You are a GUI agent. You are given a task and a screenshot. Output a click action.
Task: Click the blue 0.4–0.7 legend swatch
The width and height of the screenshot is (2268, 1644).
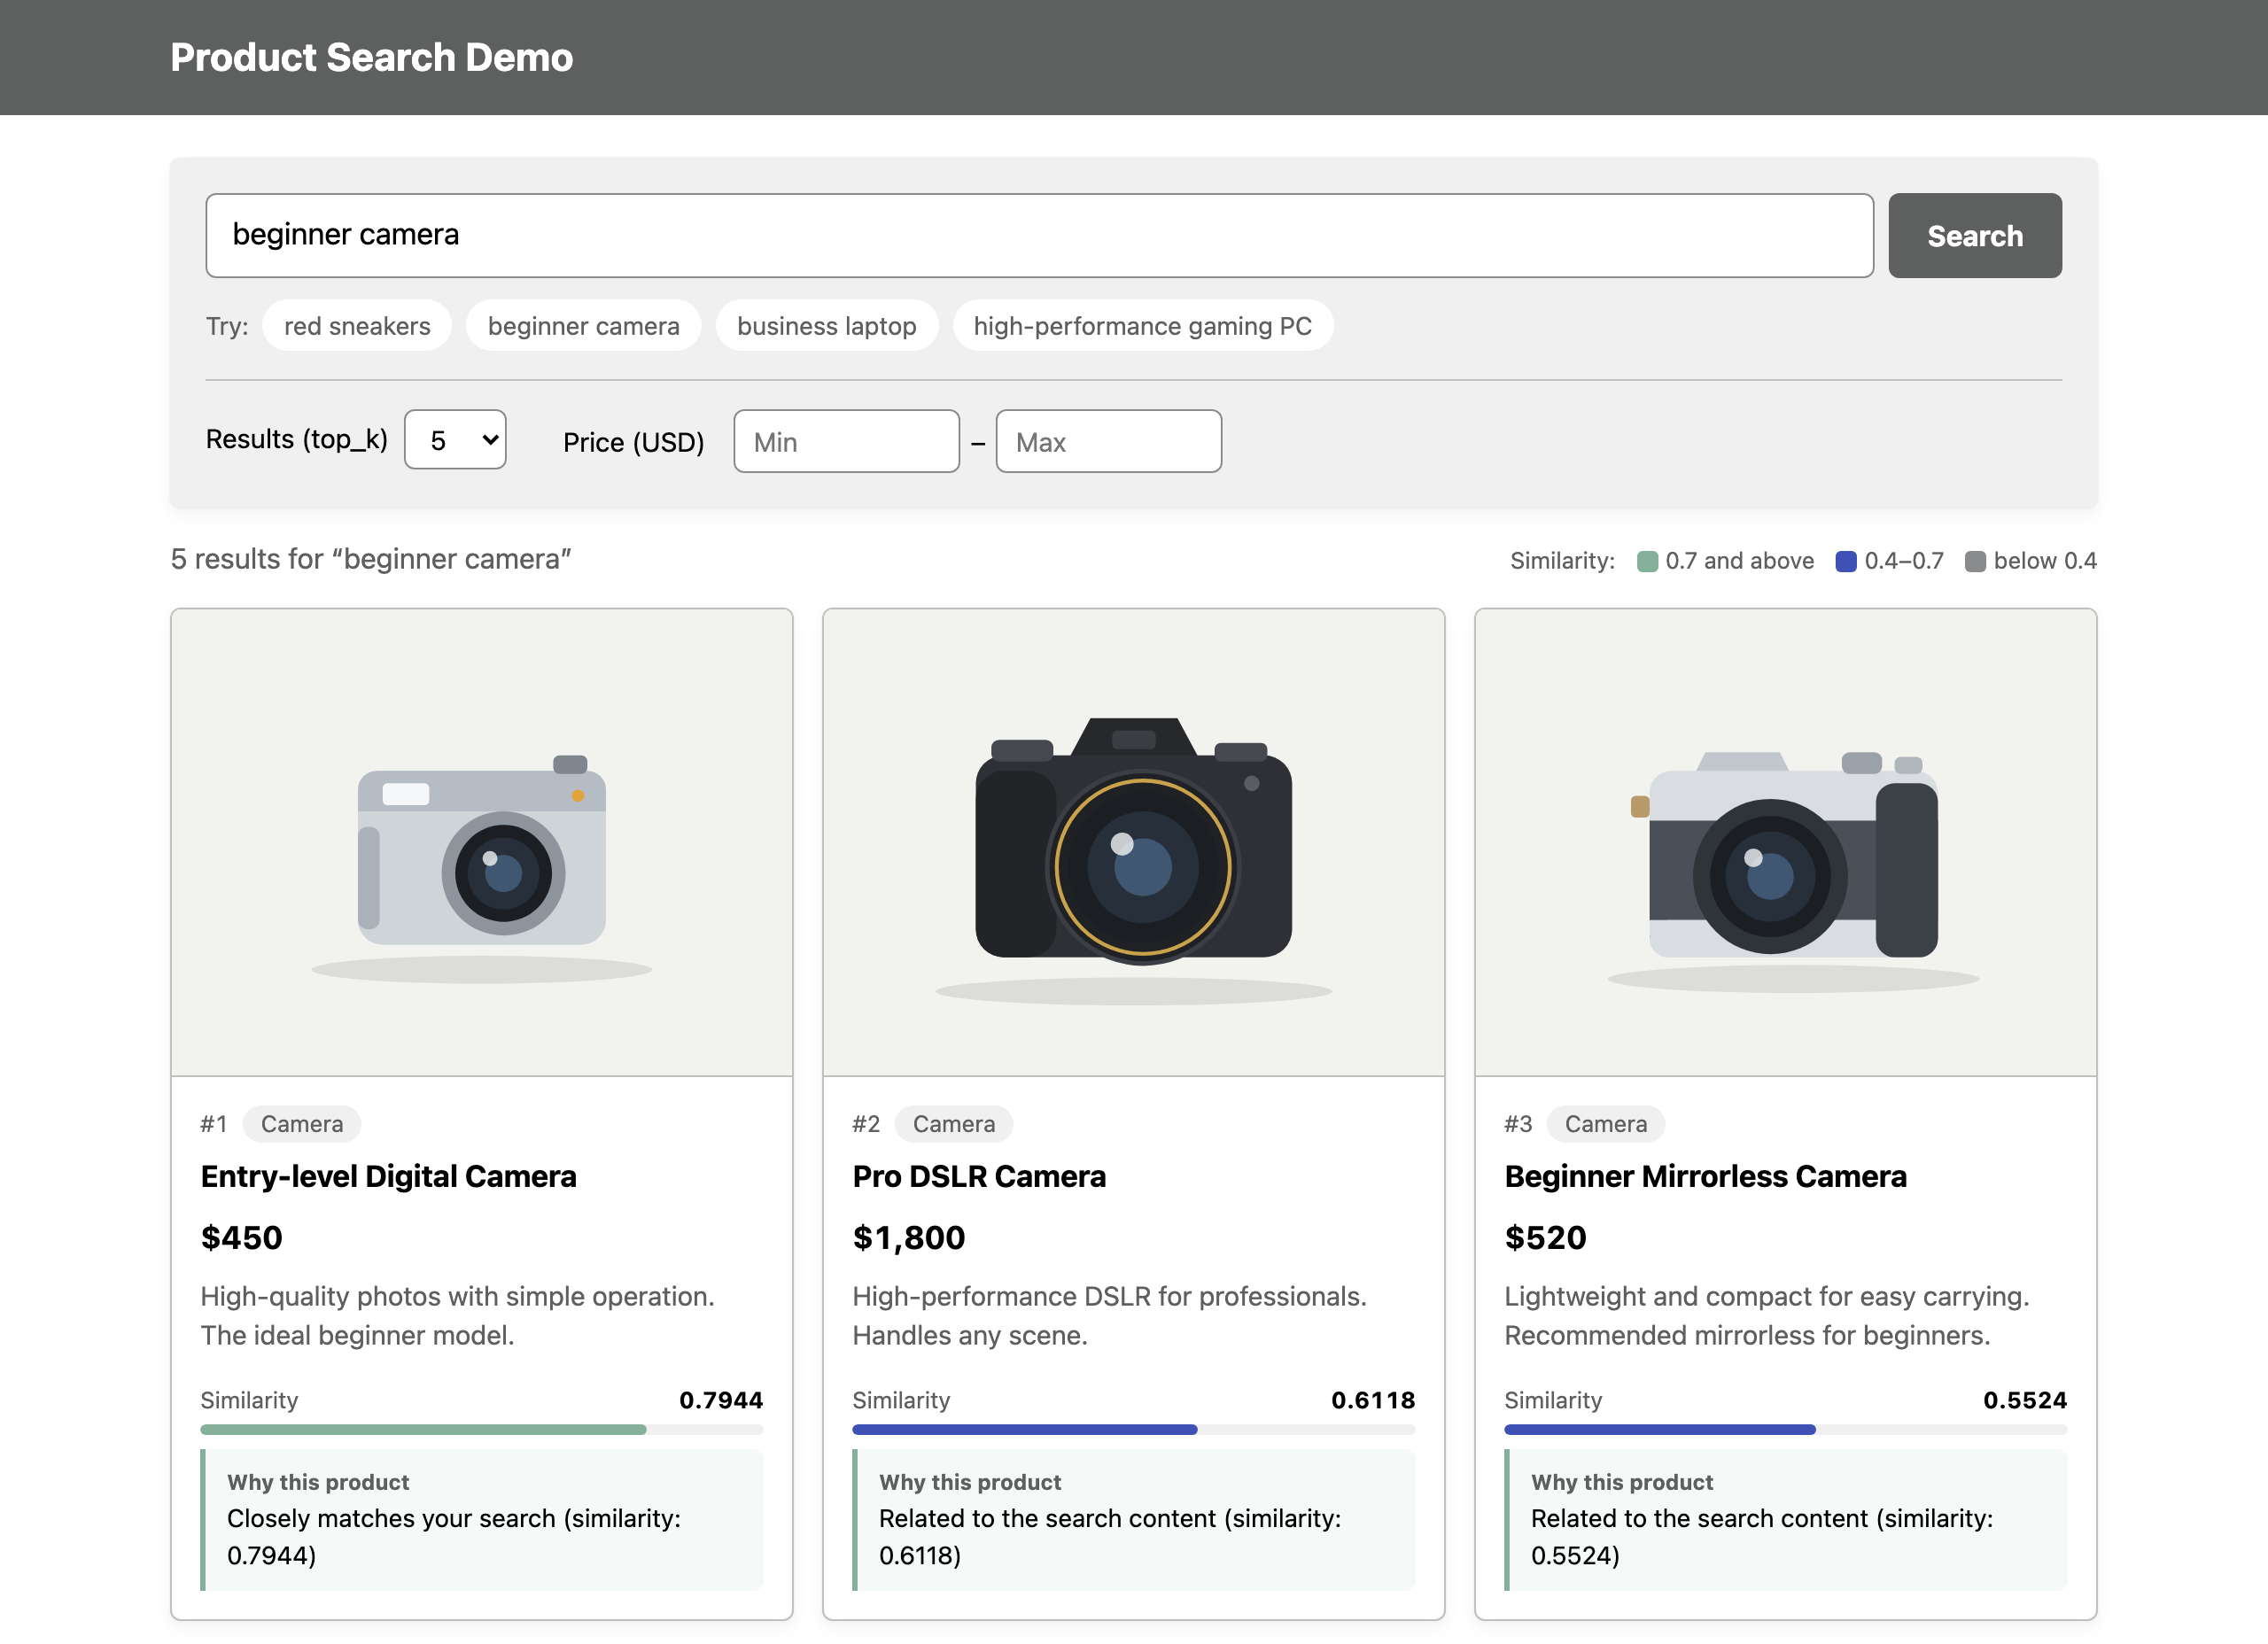point(1846,561)
